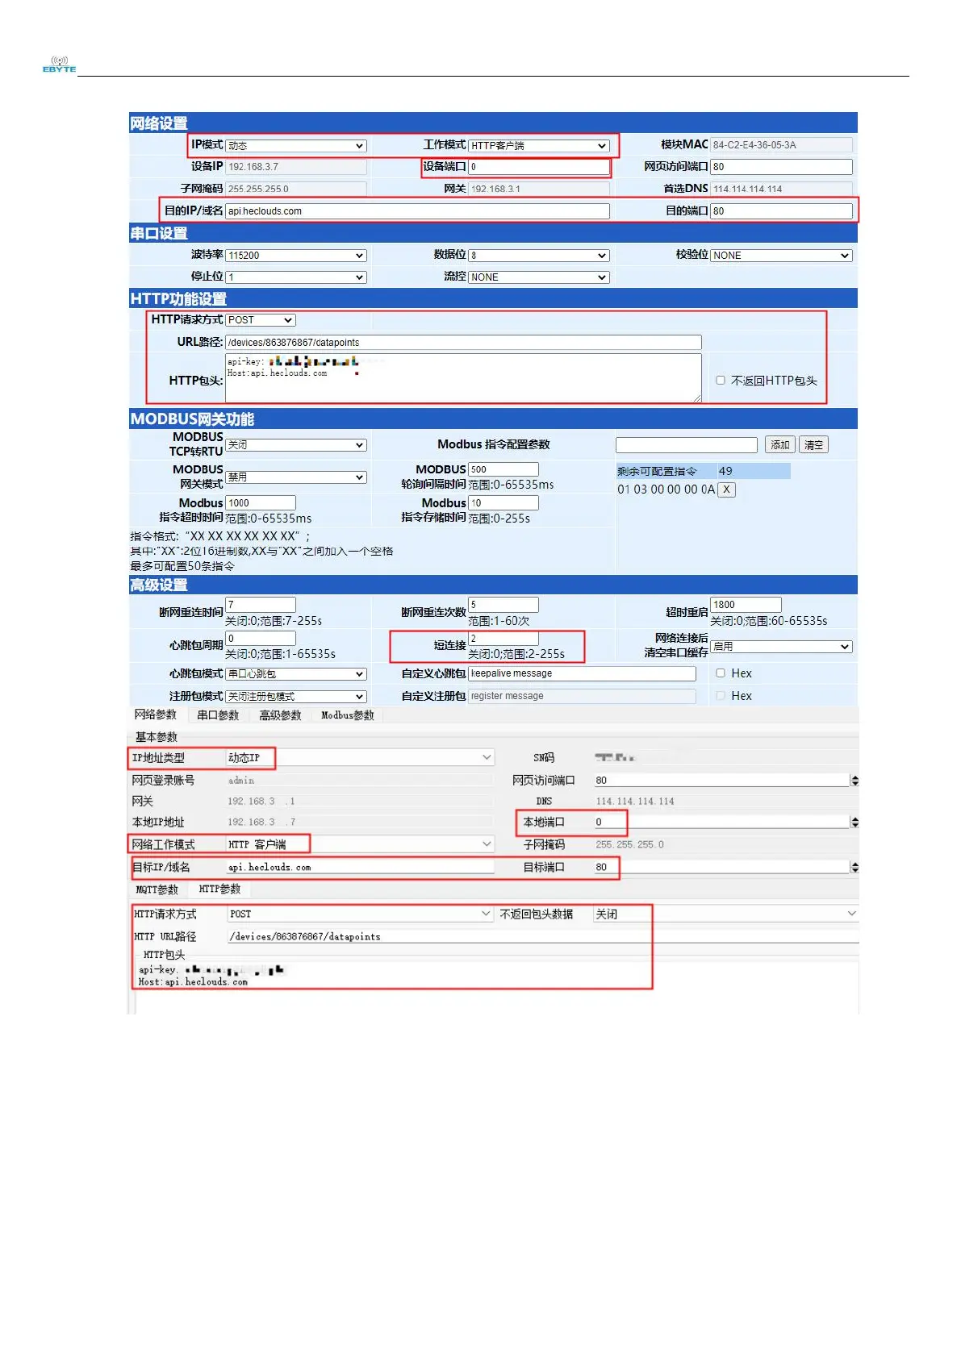Open the MODBUS网关模式 dropdown set to 禁用
Image resolution: width=961 pixels, height=1358 pixels.
pos(295,477)
